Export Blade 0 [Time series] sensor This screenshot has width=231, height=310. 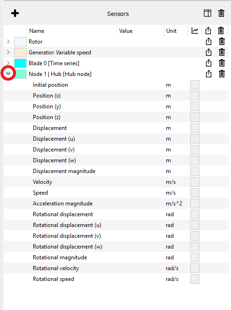(x=208, y=63)
